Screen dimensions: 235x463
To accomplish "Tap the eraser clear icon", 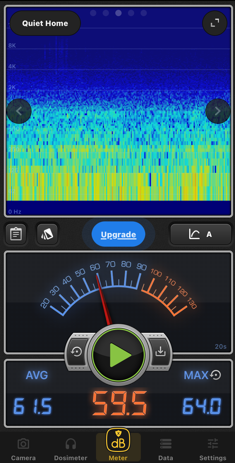I will click(47, 234).
